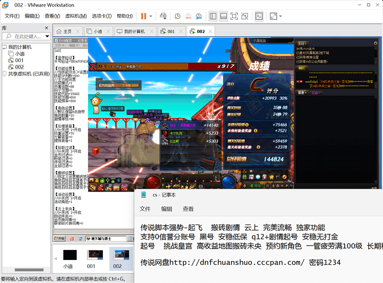Open 查看 menu in cs Notepad
The width and height of the screenshot is (383, 283).
click(188, 209)
